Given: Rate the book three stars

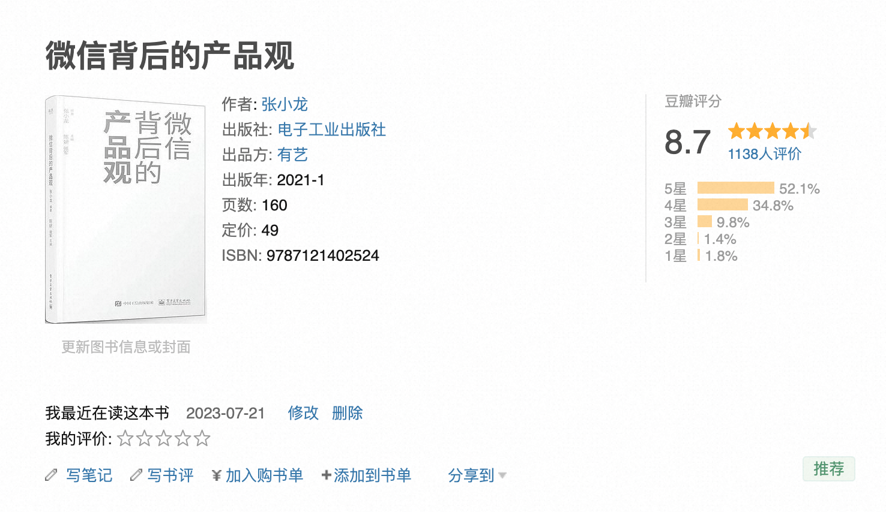Looking at the screenshot, I should 163,439.
